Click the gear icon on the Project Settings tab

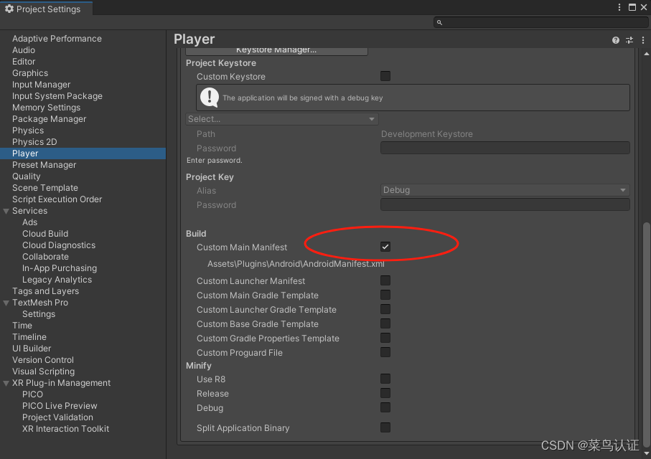click(8, 9)
